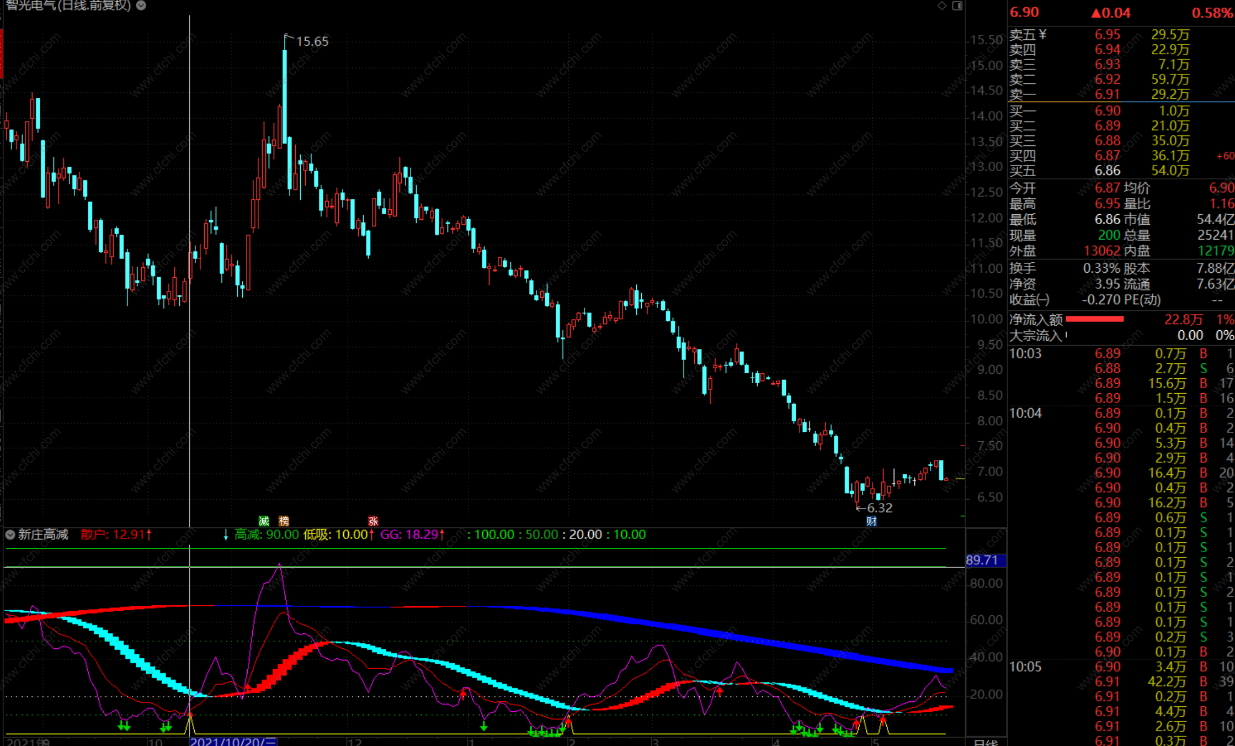Click the orange 榜 marker icon
Viewport: 1235px width, 746px height.
click(x=284, y=521)
